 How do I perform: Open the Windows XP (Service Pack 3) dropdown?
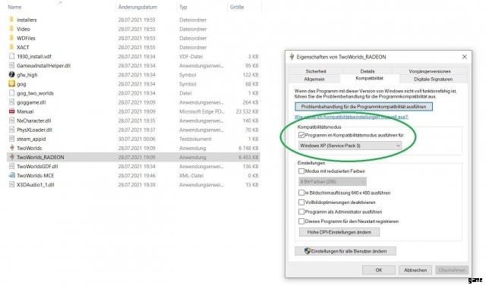(350, 146)
